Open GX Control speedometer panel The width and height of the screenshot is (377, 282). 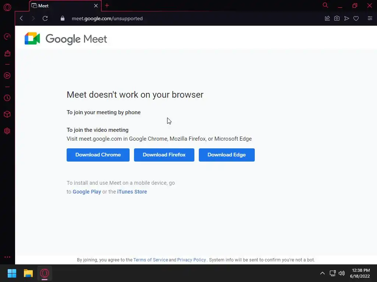[7, 37]
